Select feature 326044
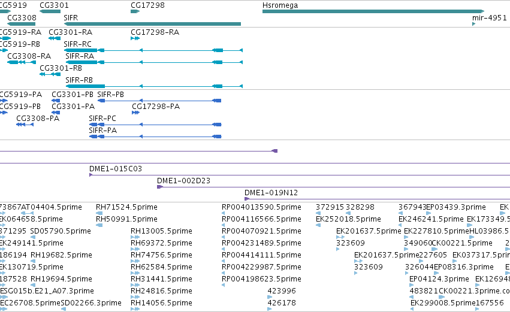The height and width of the screenshot is (312, 510). (420, 267)
